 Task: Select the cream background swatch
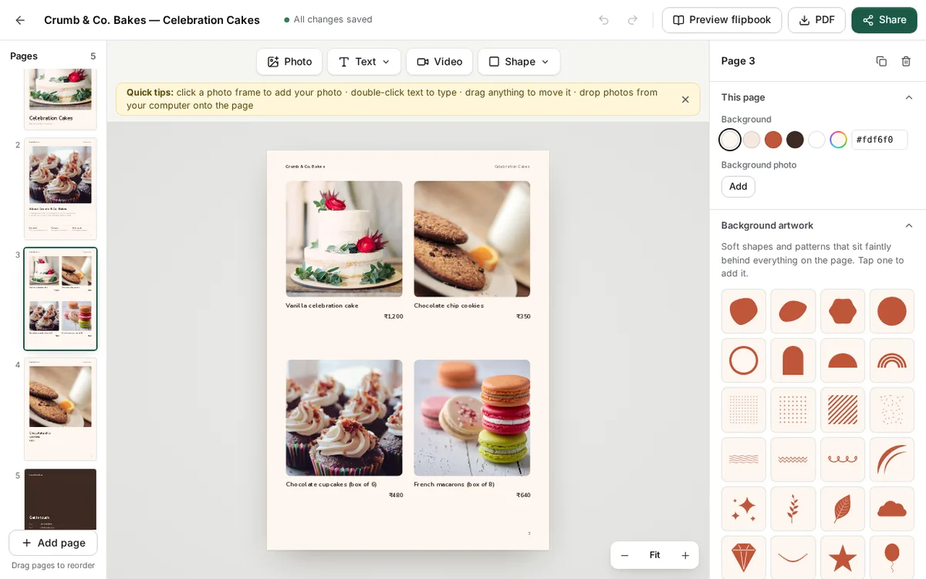(x=730, y=140)
